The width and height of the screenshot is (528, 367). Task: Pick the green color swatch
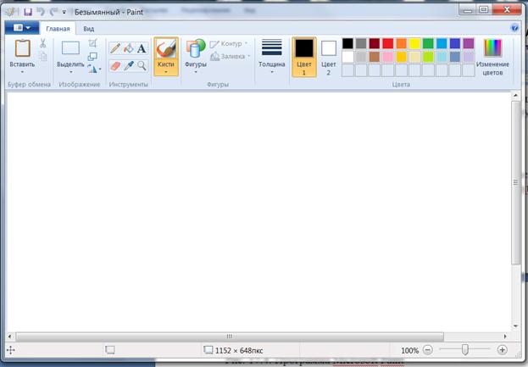tap(428, 43)
